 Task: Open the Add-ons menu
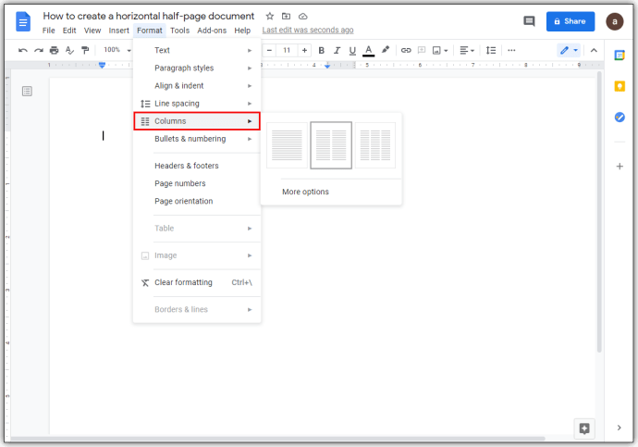(x=212, y=31)
